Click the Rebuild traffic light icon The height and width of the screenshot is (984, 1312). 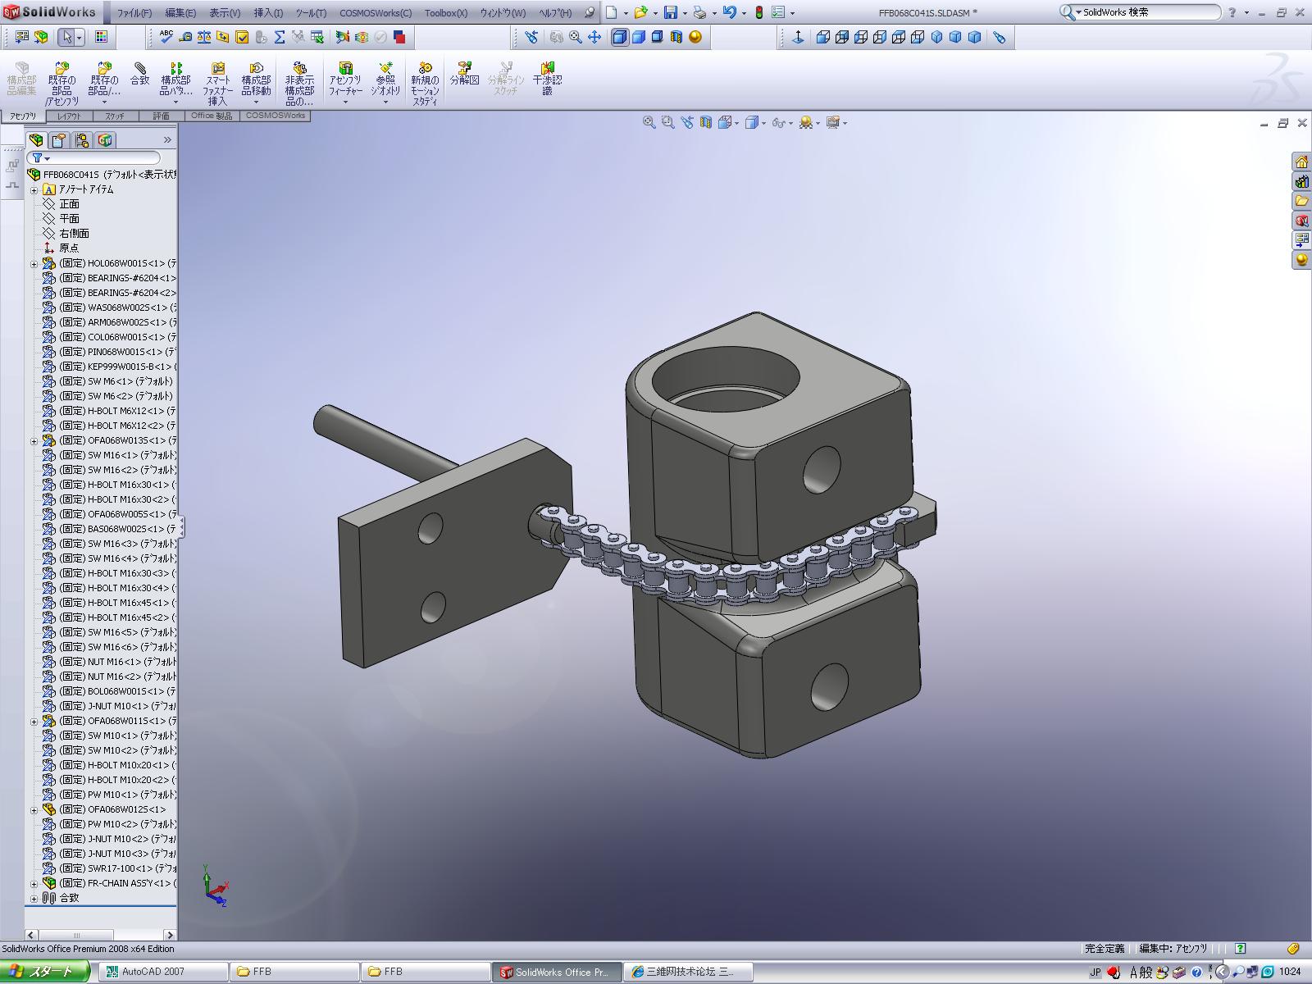759,12
